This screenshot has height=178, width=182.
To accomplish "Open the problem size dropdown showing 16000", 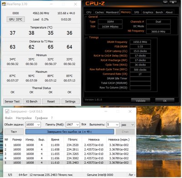I will pyautogui.click(x=33, y=125).
